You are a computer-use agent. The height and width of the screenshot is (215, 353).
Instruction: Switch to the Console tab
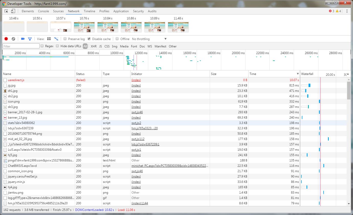(x=43, y=11)
